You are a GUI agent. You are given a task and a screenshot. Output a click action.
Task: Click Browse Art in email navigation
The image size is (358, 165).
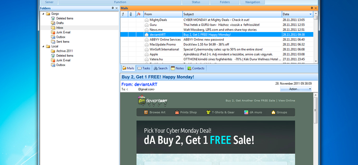154,112
